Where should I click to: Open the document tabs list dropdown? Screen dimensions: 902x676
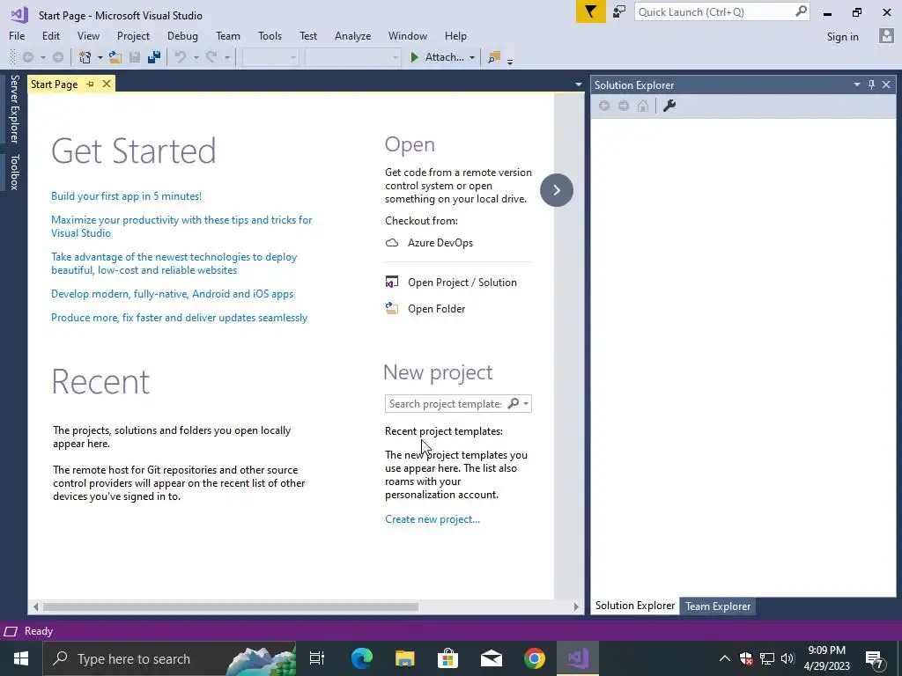(578, 84)
